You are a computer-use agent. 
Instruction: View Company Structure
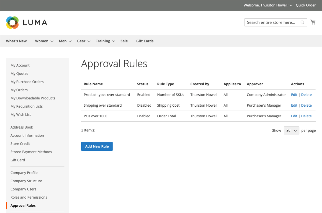(26, 181)
